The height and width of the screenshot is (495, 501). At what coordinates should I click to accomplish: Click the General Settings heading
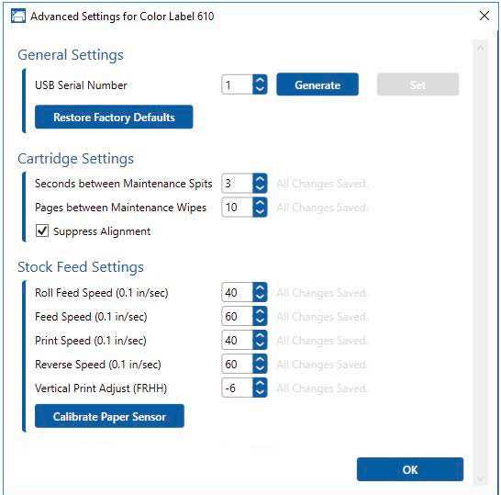pyautogui.click(x=71, y=55)
